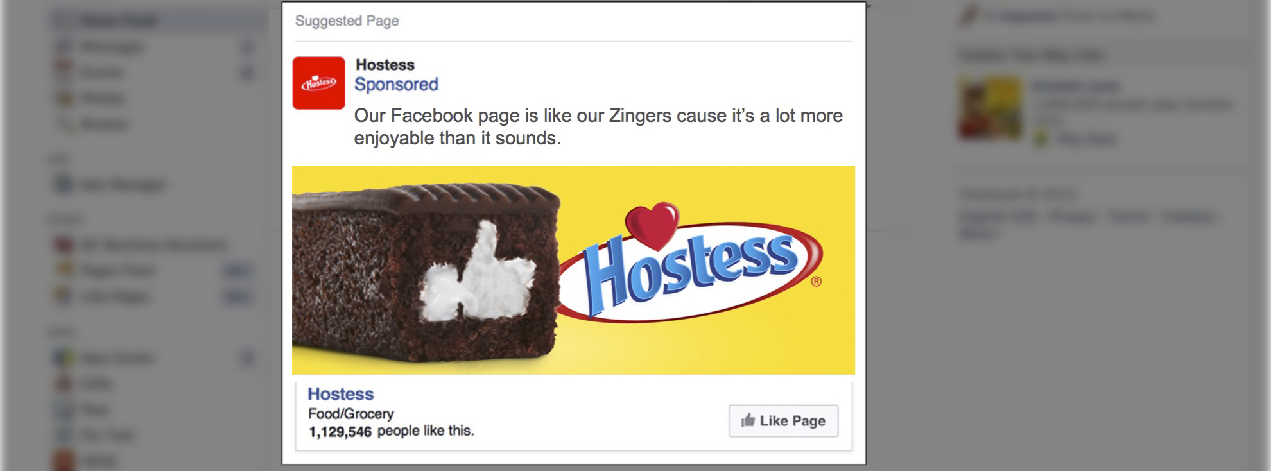Click the 1,129,546 people like this text
Image resolution: width=1271 pixels, height=471 pixels.
click(x=391, y=431)
